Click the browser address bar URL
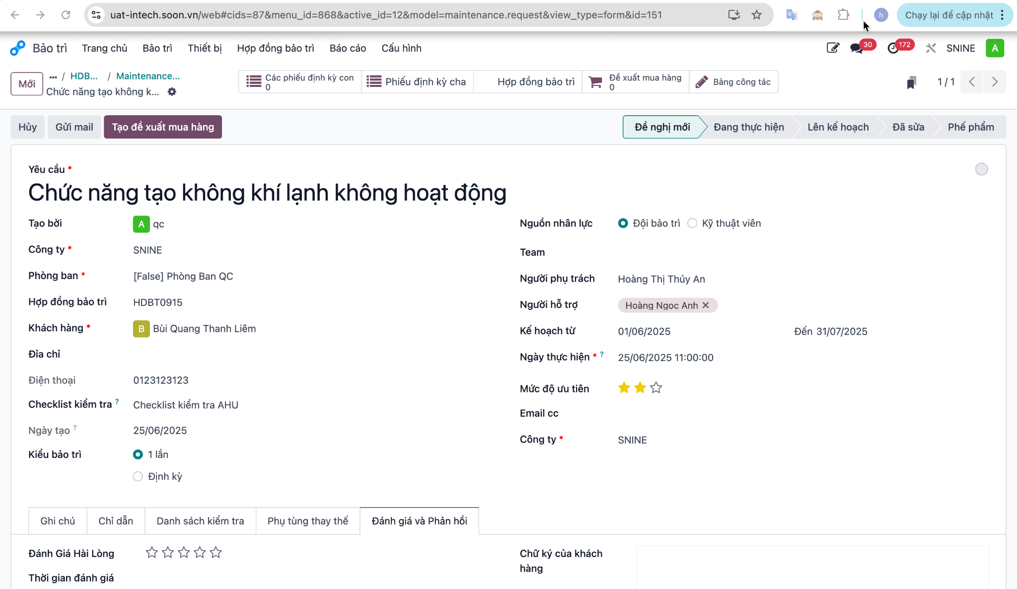Viewport: 1017px width, 589px height. point(386,15)
